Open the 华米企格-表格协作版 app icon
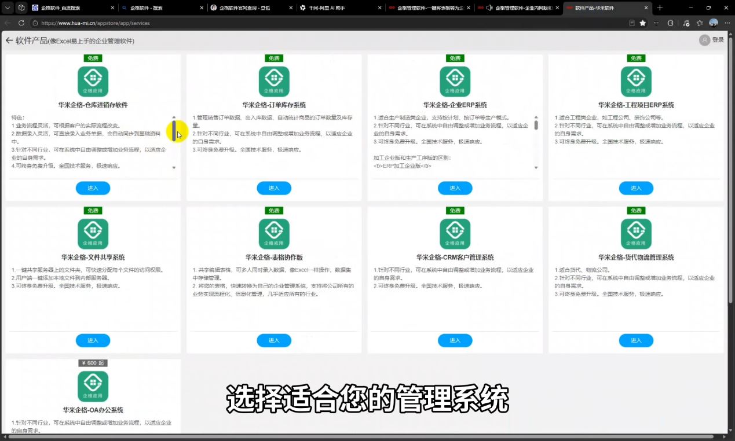The width and height of the screenshot is (735, 441). point(274,234)
